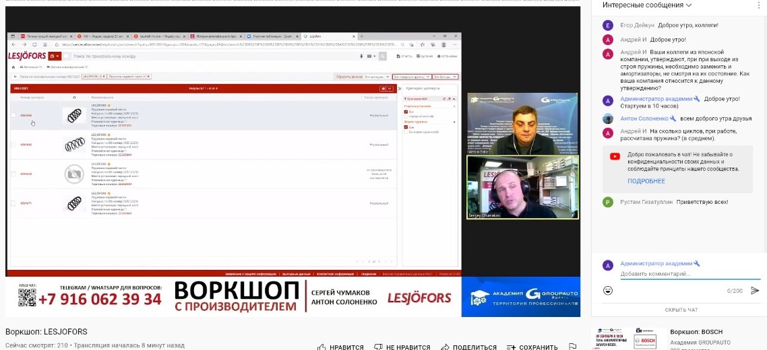Click Сбросить фильтр to reset filters
The height and width of the screenshot is (350, 767).
pyautogui.click(x=349, y=77)
